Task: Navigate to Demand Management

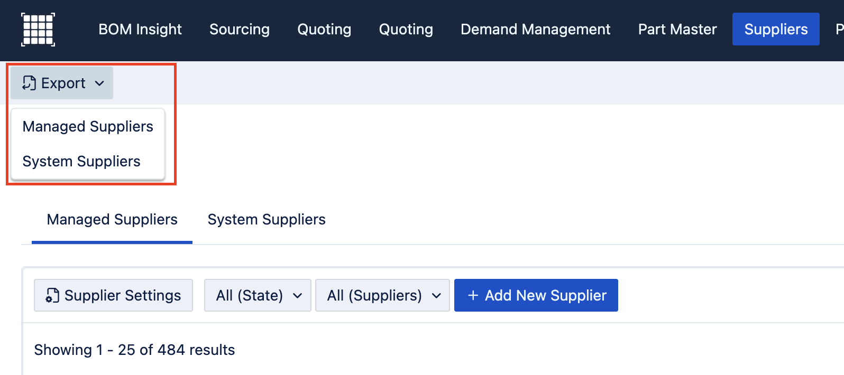Action: coord(535,30)
